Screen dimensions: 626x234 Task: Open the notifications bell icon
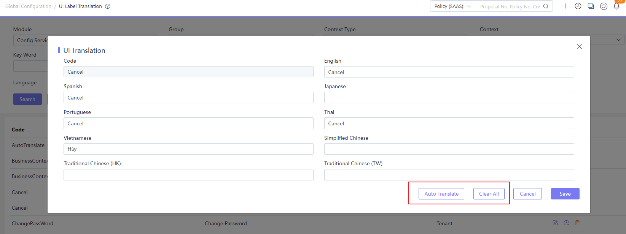pyautogui.click(x=616, y=6)
